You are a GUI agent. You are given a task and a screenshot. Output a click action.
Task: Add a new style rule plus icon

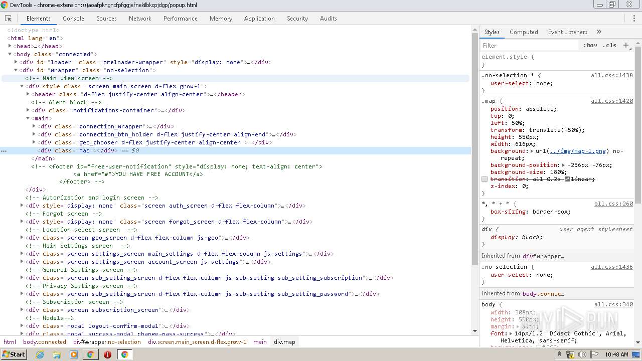coord(626,45)
